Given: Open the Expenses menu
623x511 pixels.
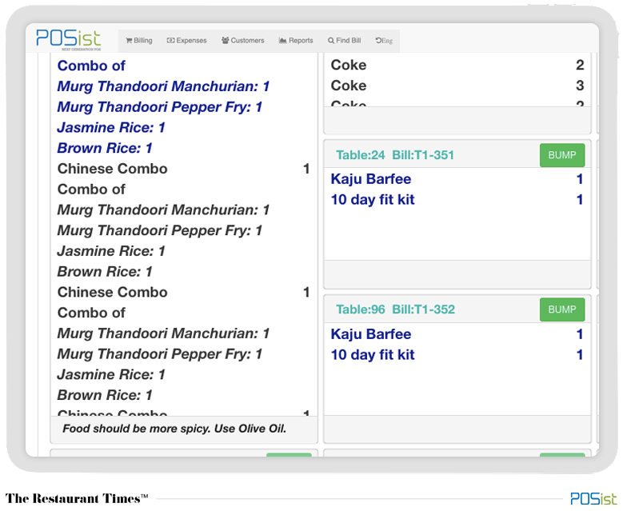Looking at the screenshot, I should (x=187, y=41).
